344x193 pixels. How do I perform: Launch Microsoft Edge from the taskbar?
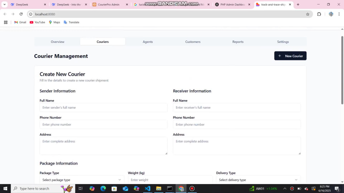coord(103,189)
